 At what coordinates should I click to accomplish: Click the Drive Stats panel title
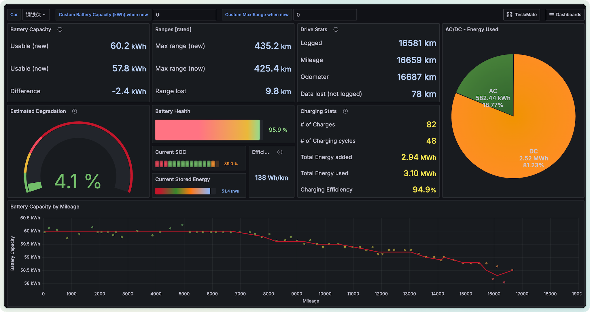314,29
